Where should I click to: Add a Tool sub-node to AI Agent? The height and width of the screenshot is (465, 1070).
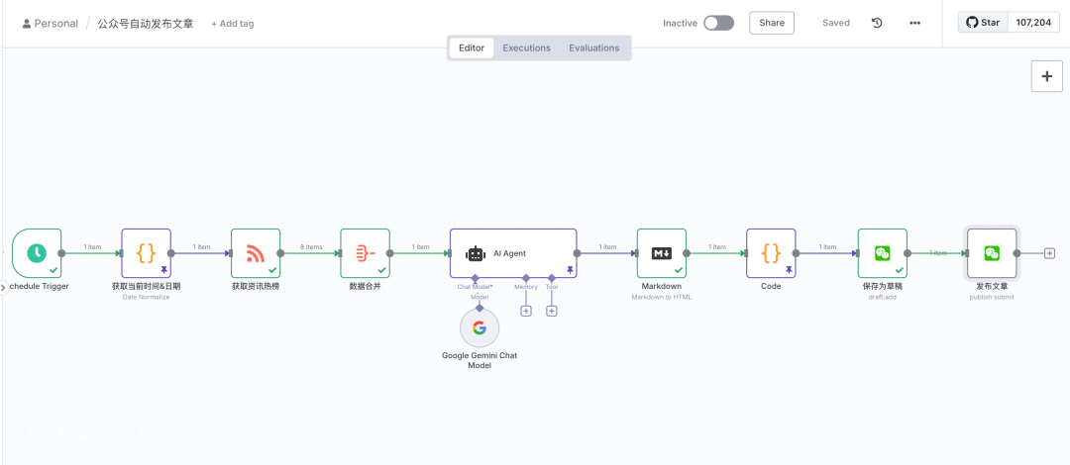pos(552,311)
